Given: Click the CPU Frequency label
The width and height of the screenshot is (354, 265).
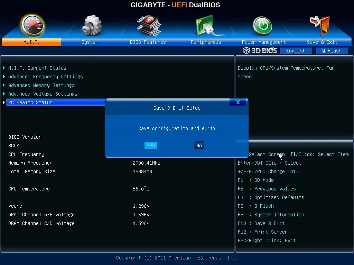Looking at the screenshot, I should click(x=26, y=154).
